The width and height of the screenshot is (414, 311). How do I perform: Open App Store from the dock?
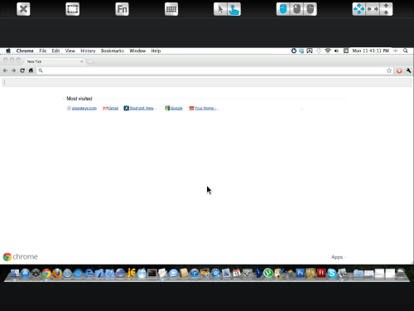[x=25, y=274]
